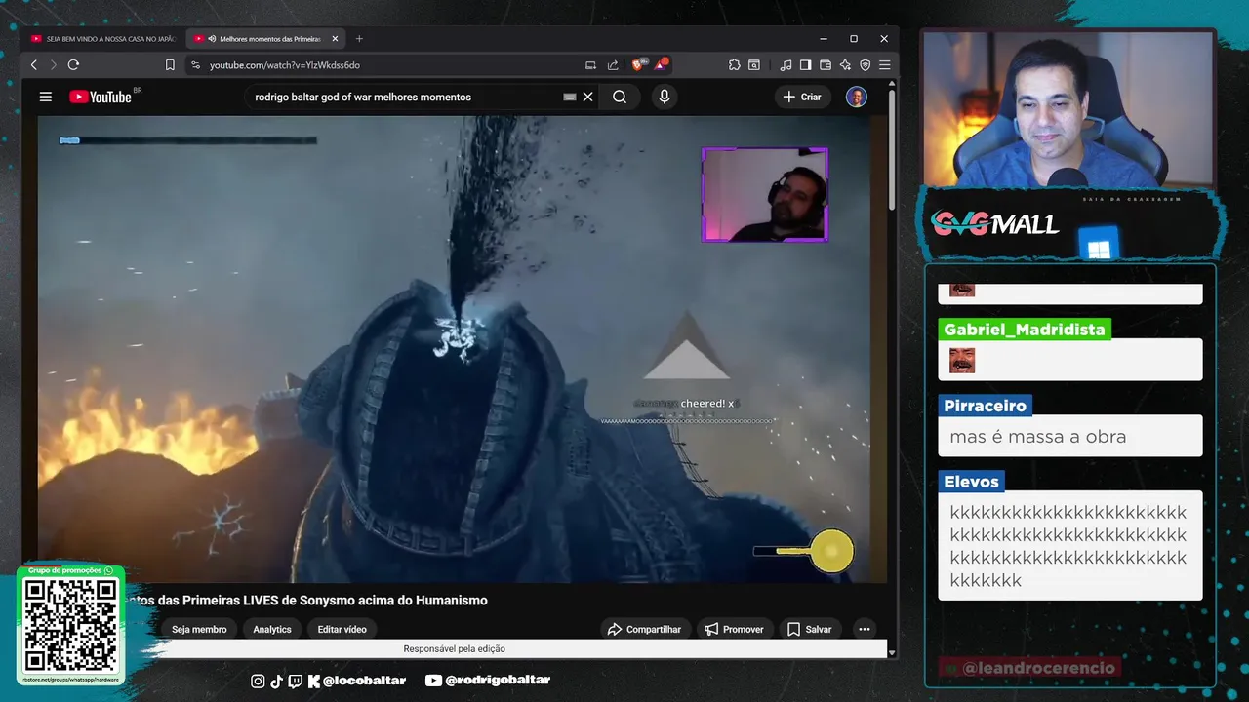Open the VPN shield icon

click(865, 65)
